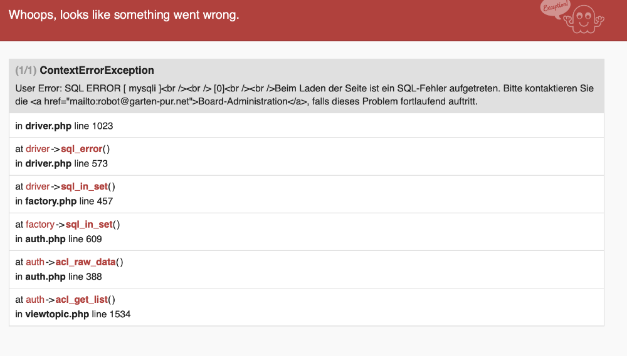Click the auth class before acl_raw_data
Screen dimensions: 627x356
click(35, 262)
